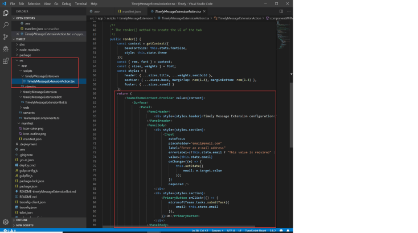Collapse the scripts folder
The image size is (418, 233).
tap(27, 71)
